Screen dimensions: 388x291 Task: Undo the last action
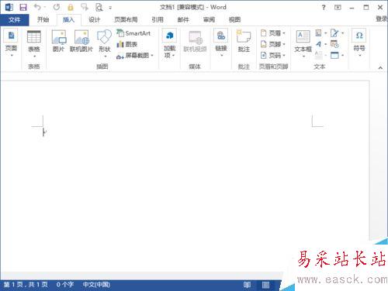(x=37, y=7)
